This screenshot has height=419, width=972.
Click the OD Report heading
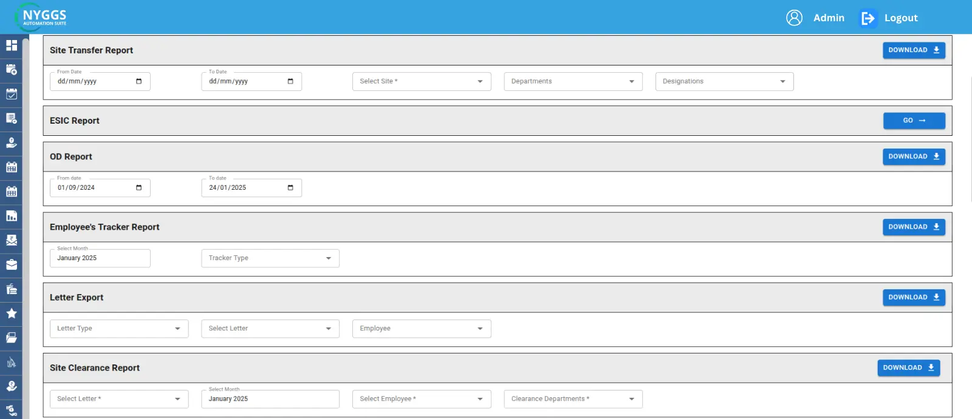71,156
